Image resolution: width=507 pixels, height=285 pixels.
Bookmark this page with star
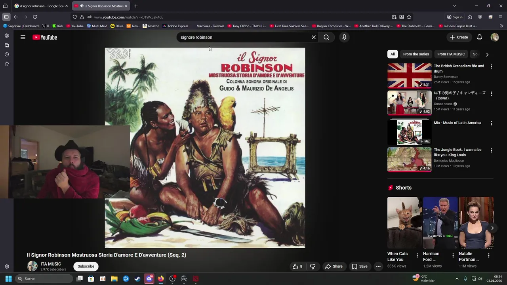point(409,17)
